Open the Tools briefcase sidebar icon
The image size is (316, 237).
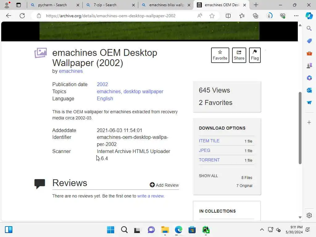(x=309, y=53)
